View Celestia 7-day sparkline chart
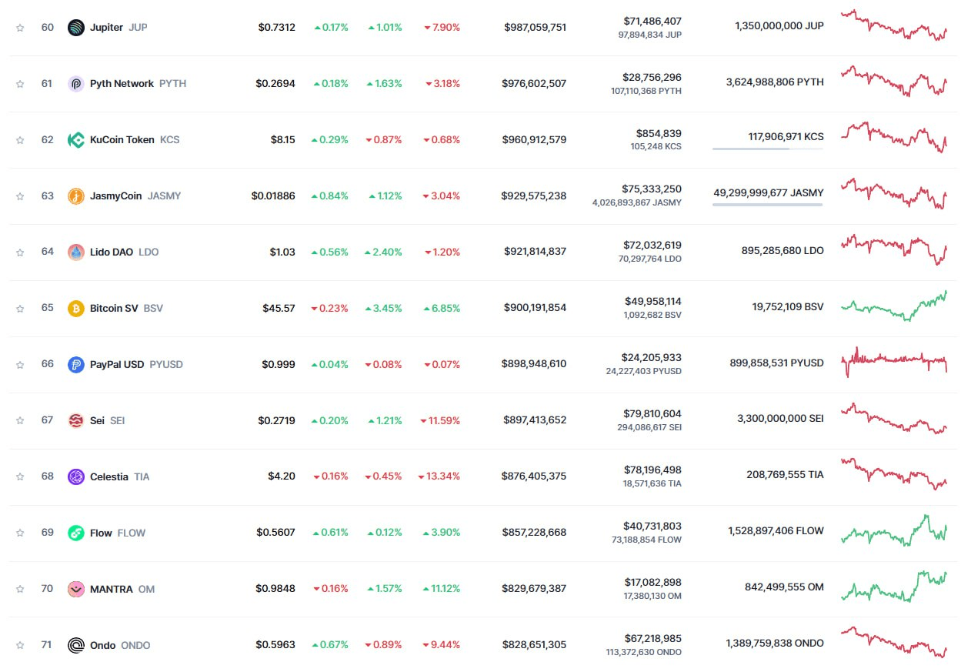The height and width of the screenshot is (672, 971). point(894,474)
